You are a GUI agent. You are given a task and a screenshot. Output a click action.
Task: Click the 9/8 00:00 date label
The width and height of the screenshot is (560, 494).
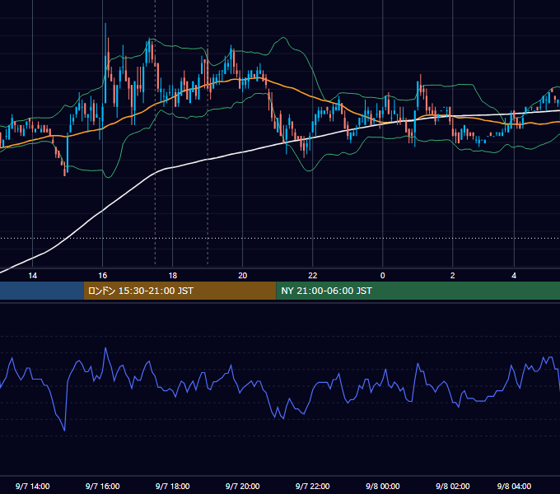[x=382, y=486]
